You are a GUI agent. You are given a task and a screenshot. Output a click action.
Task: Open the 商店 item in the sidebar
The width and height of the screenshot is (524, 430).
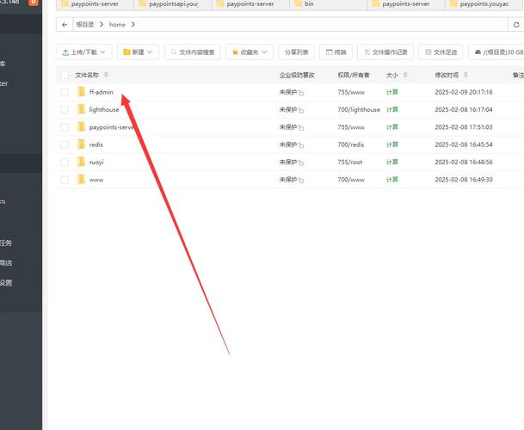pos(6,262)
